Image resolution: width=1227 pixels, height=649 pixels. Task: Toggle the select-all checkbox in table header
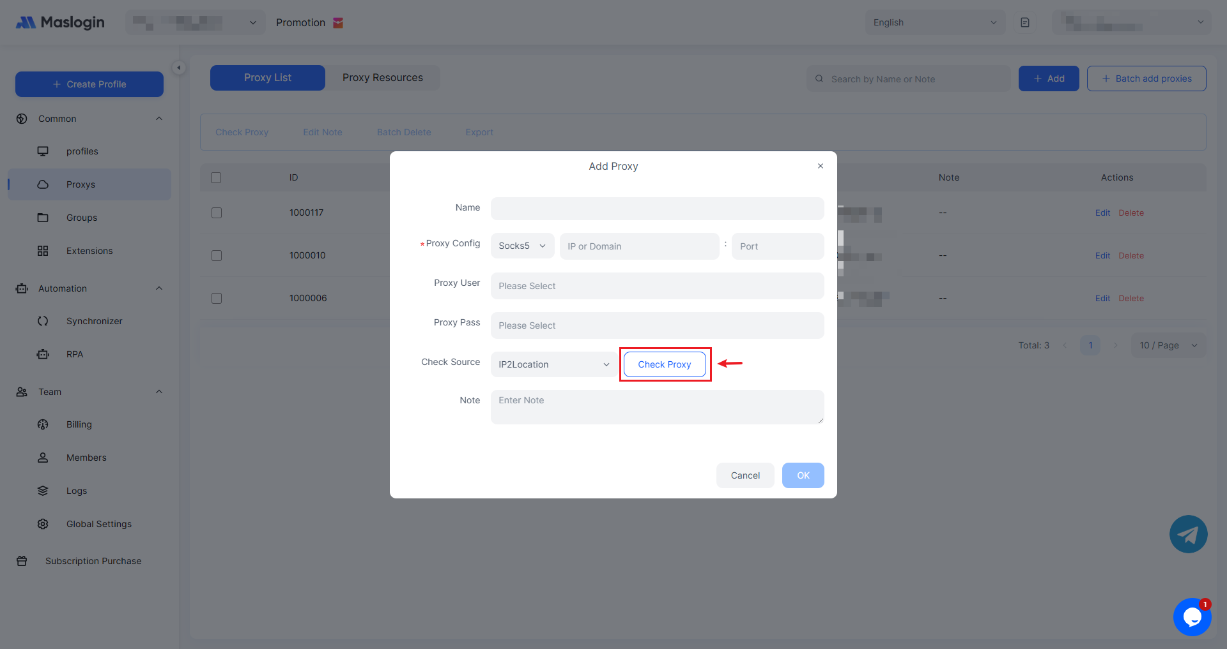point(216,177)
